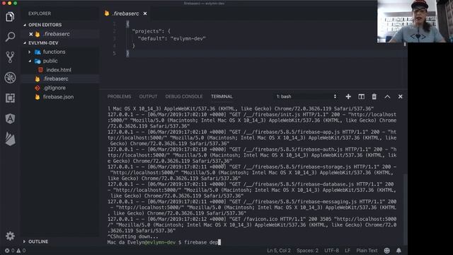This screenshot has height=255, width=453.
Task: Change file encoding via UTF-8
Action: 331,251
